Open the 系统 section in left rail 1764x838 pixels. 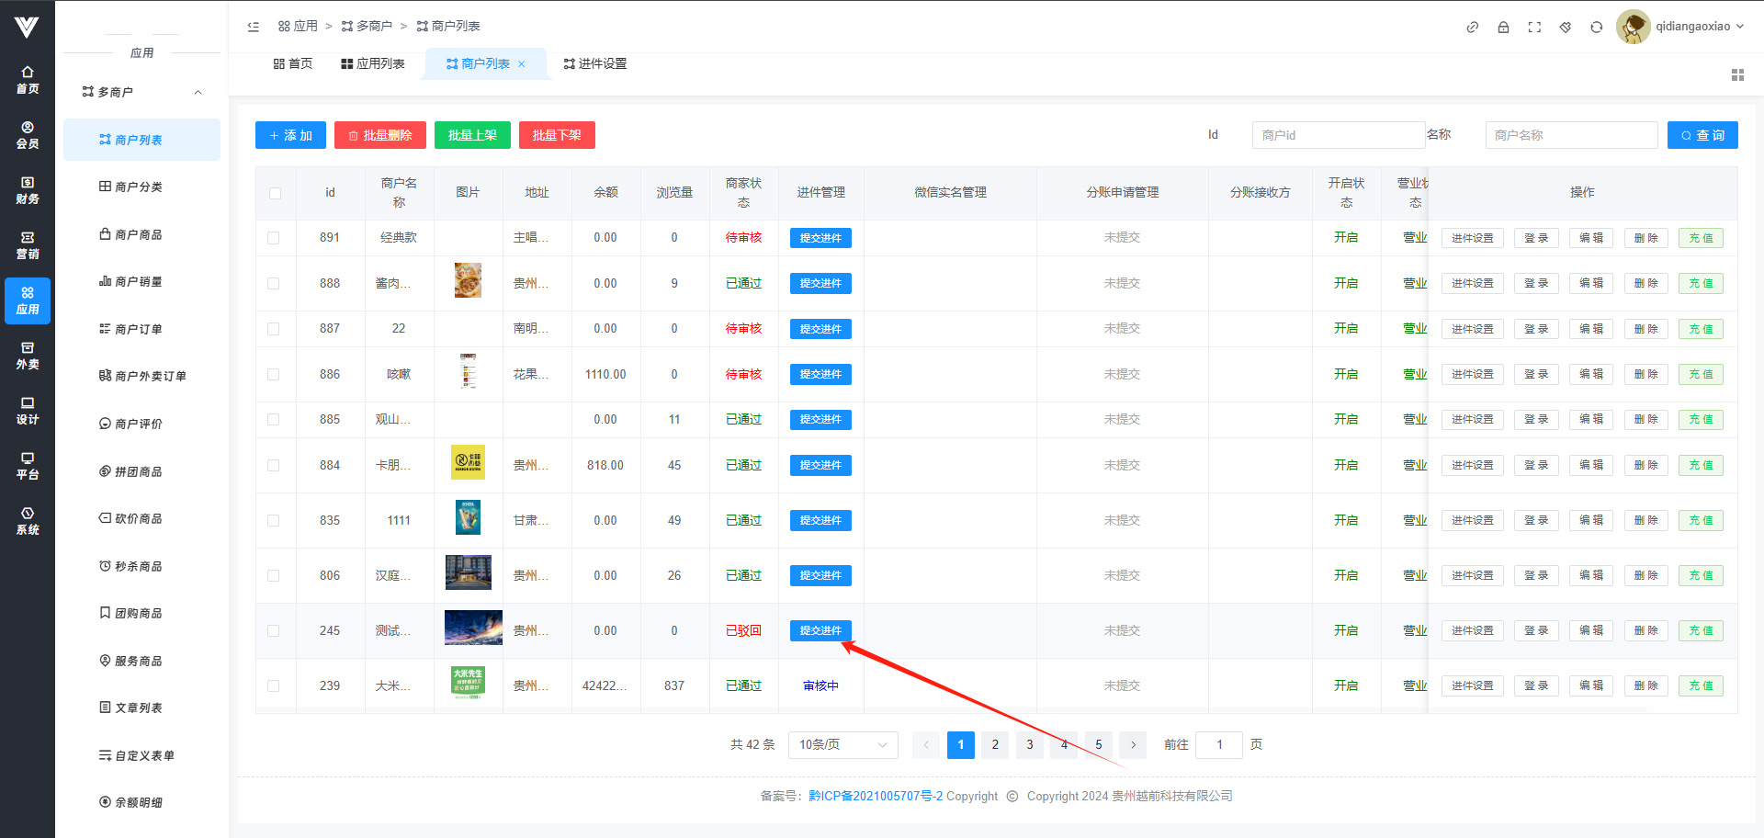(28, 521)
